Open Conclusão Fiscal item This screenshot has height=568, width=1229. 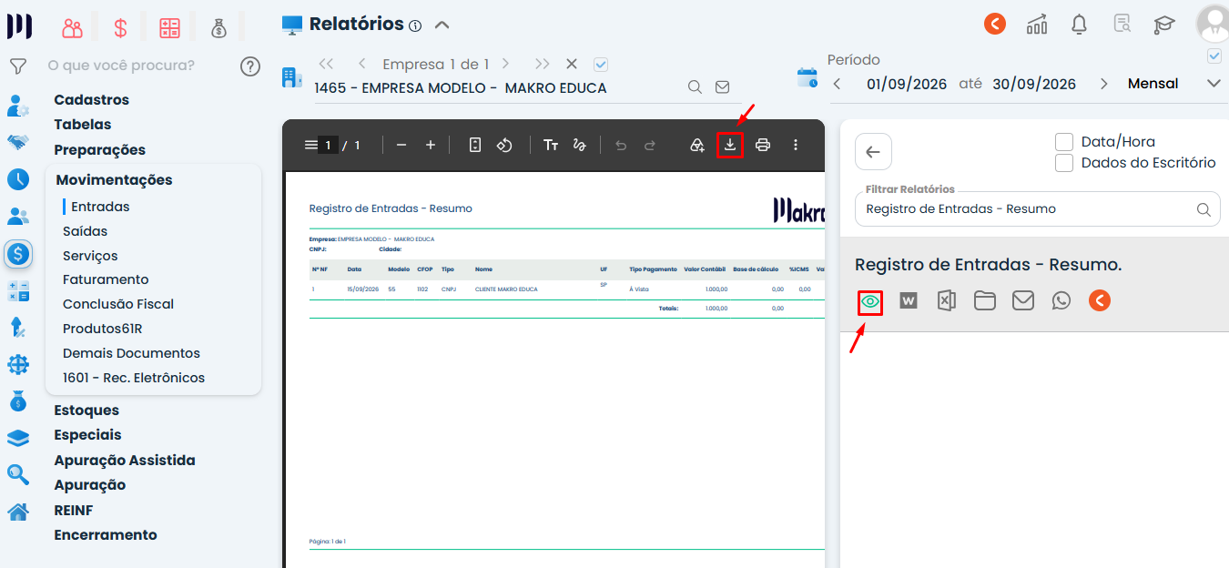[118, 304]
